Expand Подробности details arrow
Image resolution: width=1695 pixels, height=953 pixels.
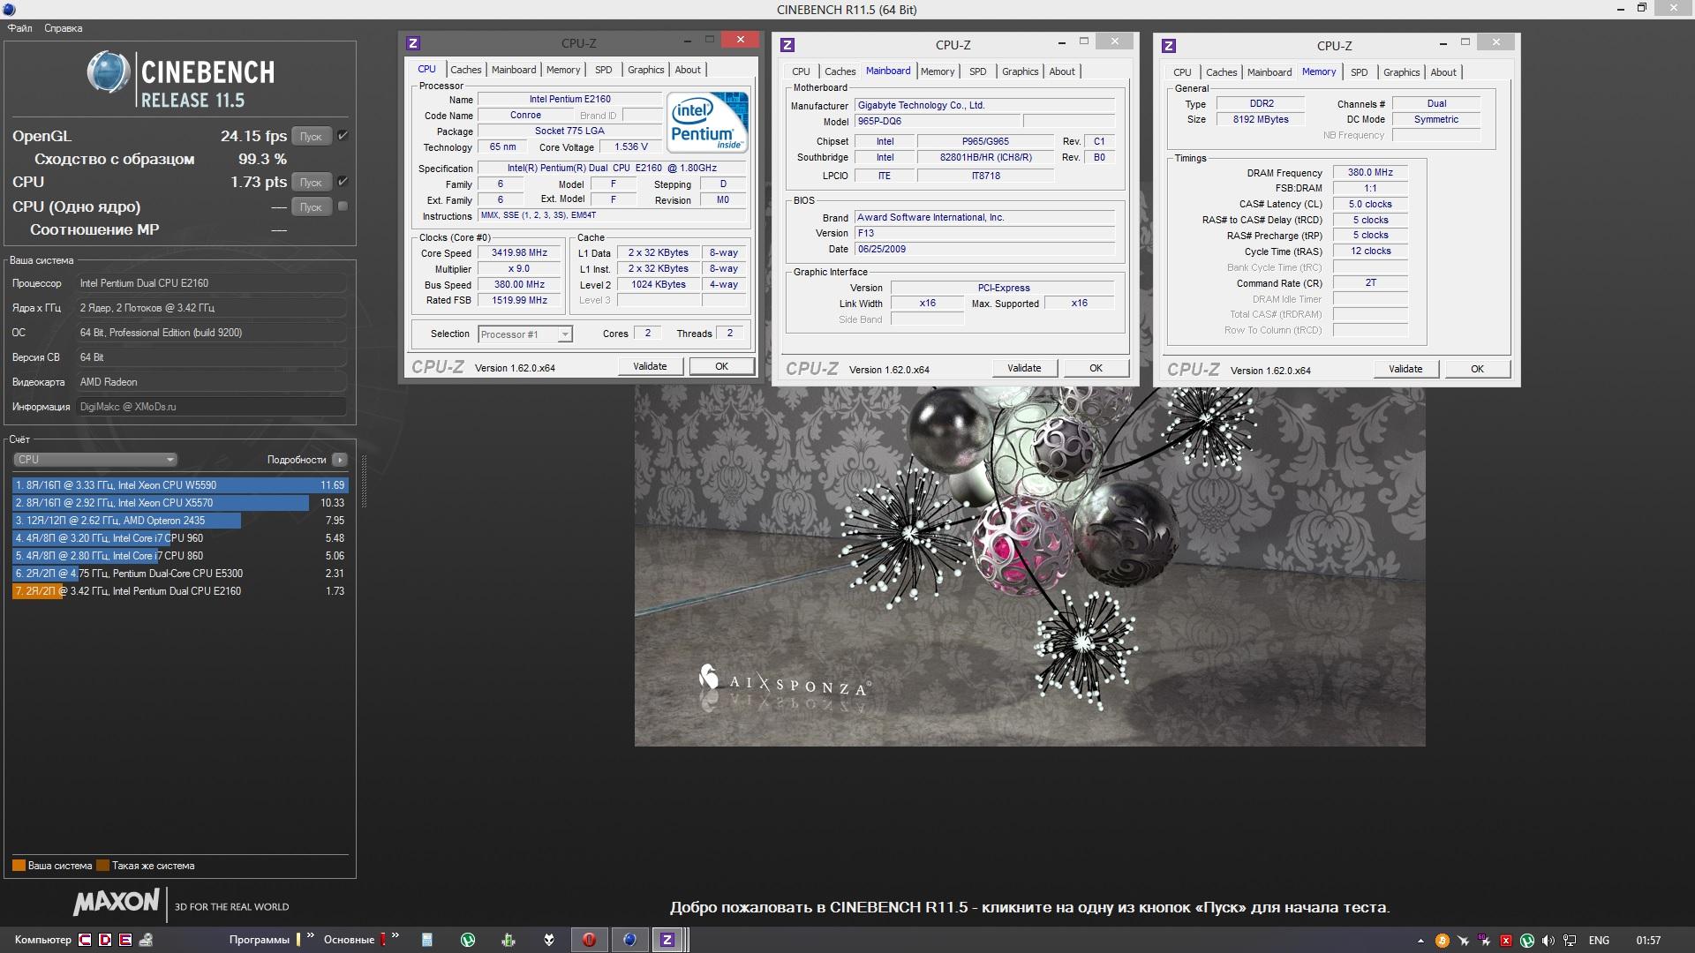(340, 460)
